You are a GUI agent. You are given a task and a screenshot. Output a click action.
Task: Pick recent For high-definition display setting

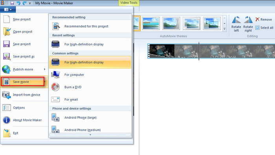[x=90, y=44]
